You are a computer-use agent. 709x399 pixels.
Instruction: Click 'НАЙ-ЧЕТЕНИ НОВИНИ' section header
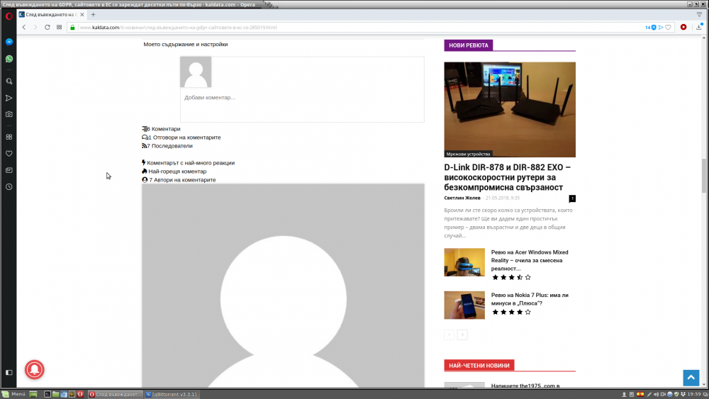[479, 366]
